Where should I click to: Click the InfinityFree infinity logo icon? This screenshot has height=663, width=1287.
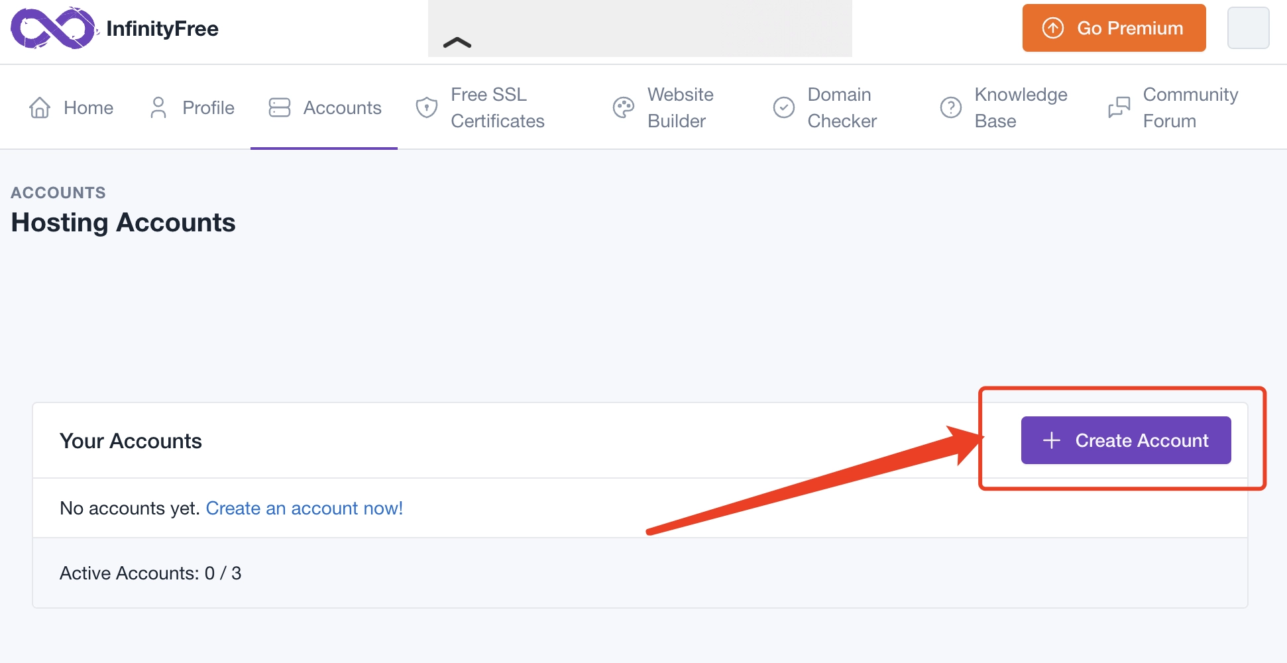coord(53,29)
